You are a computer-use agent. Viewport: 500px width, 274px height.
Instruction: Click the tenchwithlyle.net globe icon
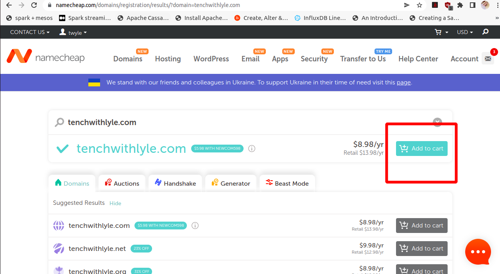pos(59,249)
